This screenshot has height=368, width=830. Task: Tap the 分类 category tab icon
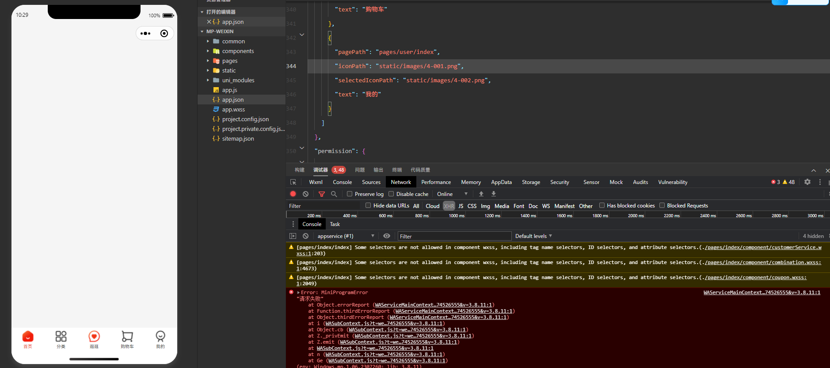click(x=61, y=337)
